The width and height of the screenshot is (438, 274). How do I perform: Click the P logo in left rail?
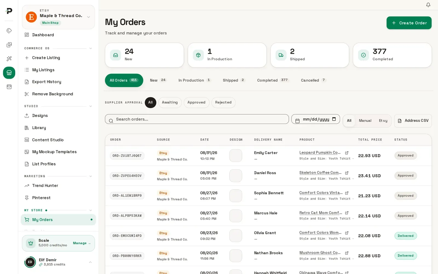(9, 11)
